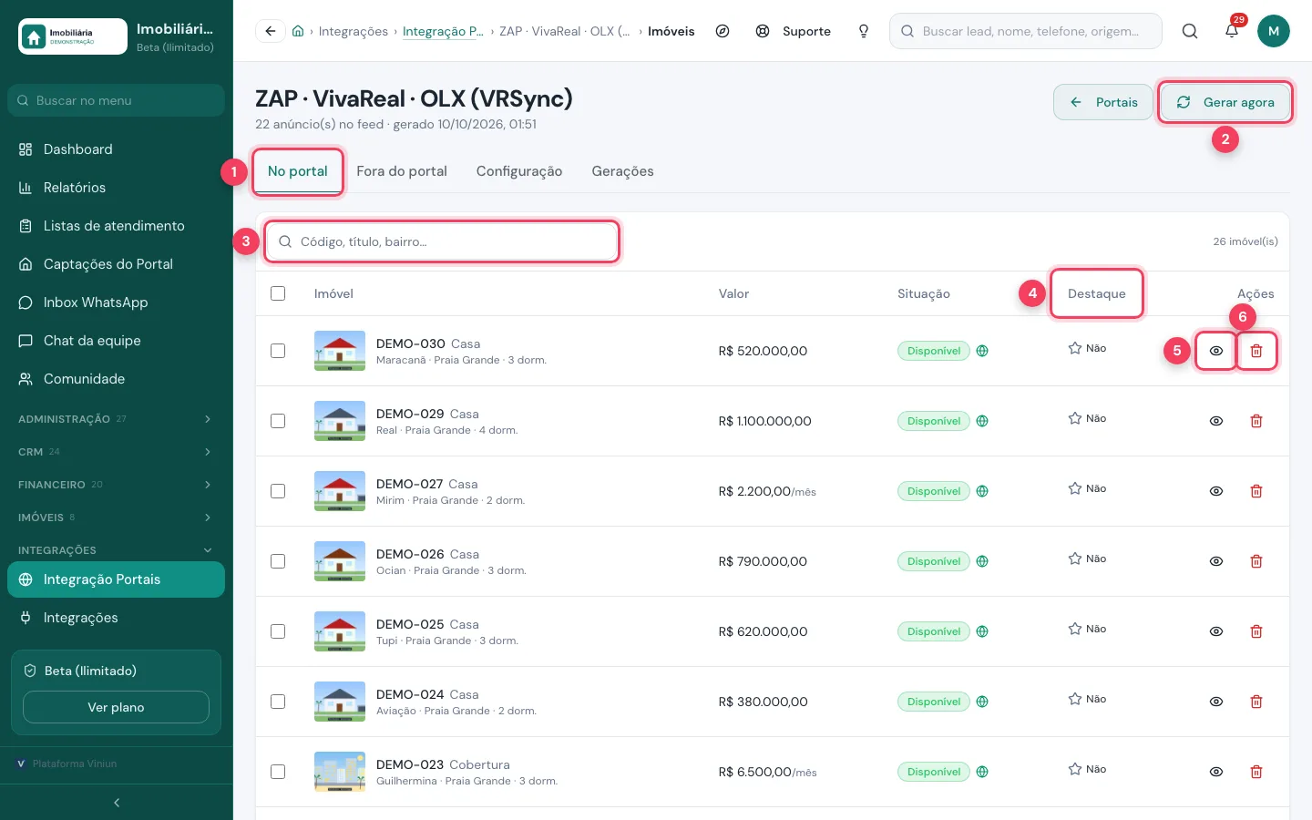1312x820 pixels.
Task: Focus the Código, título, bairro search field
Action: click(x=442, y=241)
